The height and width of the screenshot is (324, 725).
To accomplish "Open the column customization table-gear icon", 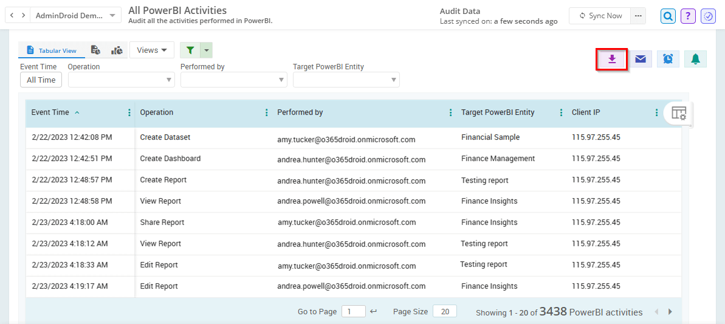I will coord(679,113).
